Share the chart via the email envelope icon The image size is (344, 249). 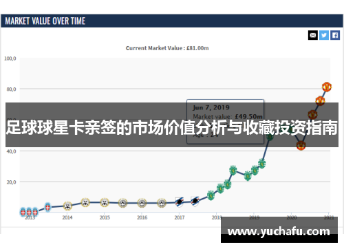(313, 35)
